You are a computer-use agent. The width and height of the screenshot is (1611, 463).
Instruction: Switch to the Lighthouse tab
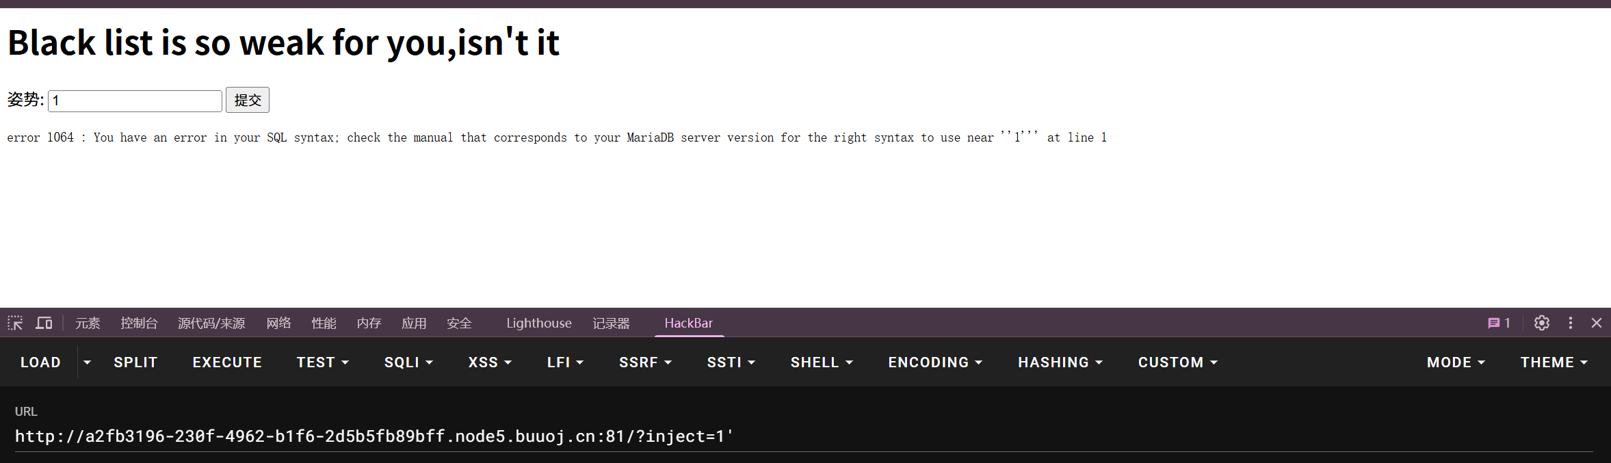coord(539,323)
